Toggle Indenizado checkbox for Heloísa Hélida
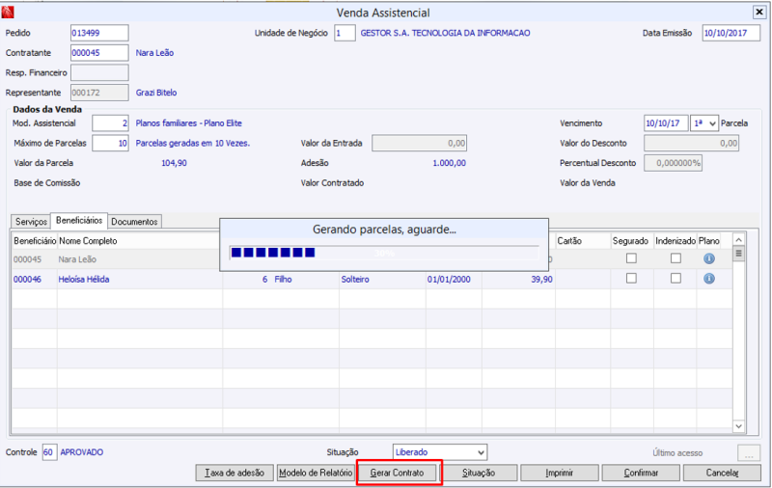Image resolution: width=772 pixels, height=488 pixels. pos(675,279)
